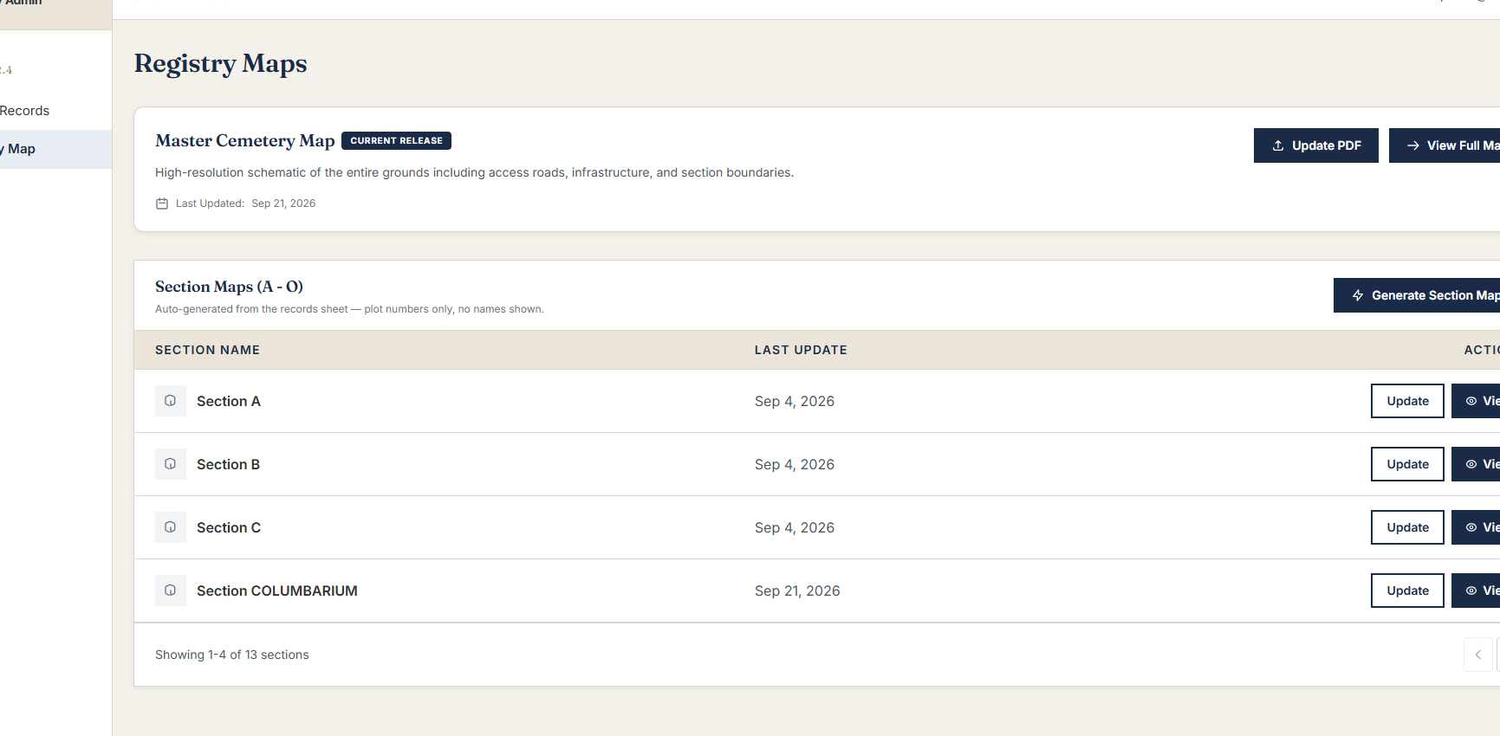
Task: View the Section A map
Action: [x=1477, y=401]
